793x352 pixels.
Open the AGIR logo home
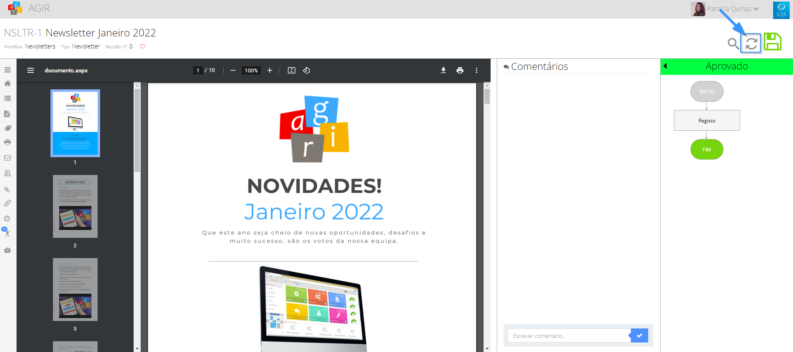[x=15, y=8]
